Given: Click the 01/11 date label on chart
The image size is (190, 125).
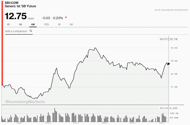Looking at the screenshot, I should (164, 39).
